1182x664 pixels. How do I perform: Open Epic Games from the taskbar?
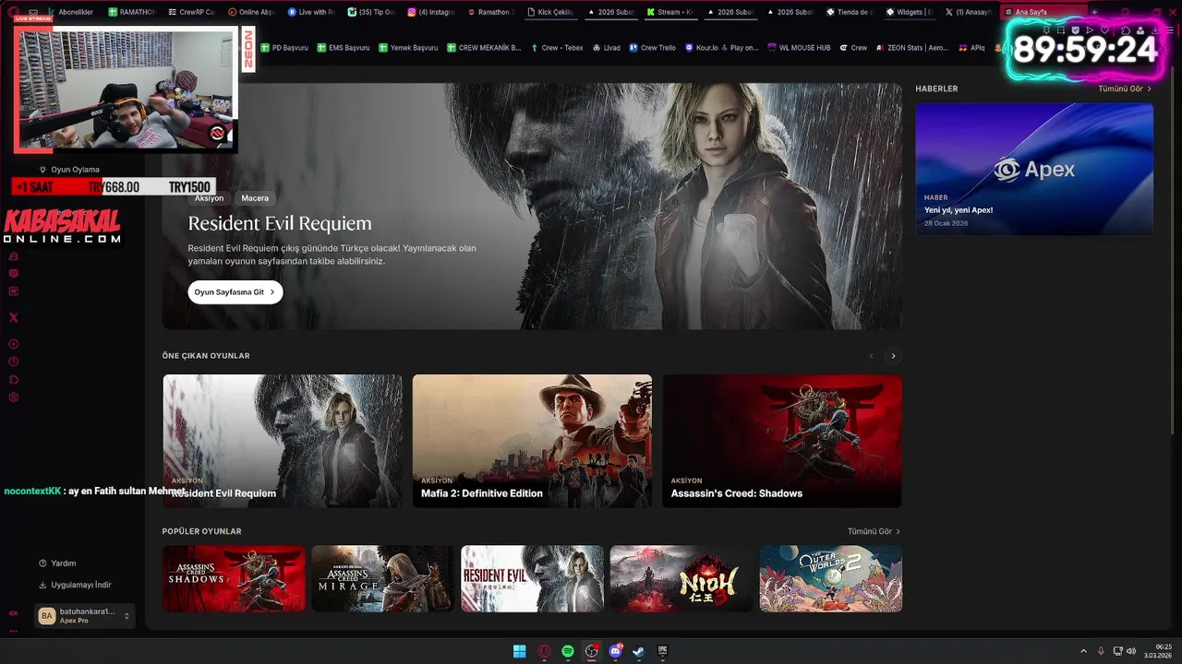pos(663,651)
